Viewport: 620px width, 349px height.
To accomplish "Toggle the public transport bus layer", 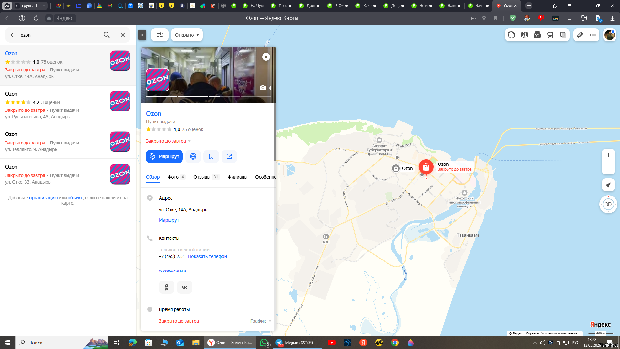I will pyautogui.click(x=550, y=35).
